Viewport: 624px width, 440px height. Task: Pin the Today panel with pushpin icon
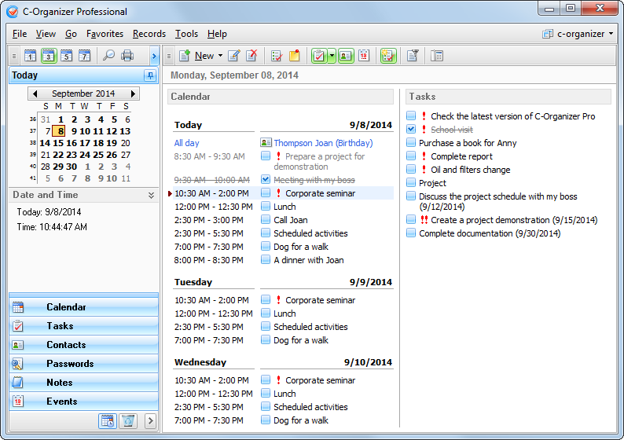click(x=150, y=75)
